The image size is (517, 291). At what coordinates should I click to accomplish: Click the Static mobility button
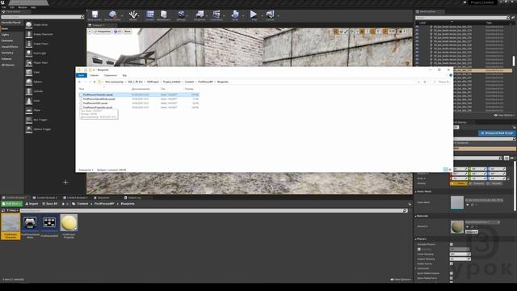pyautogui.click(x=459, y=183)
